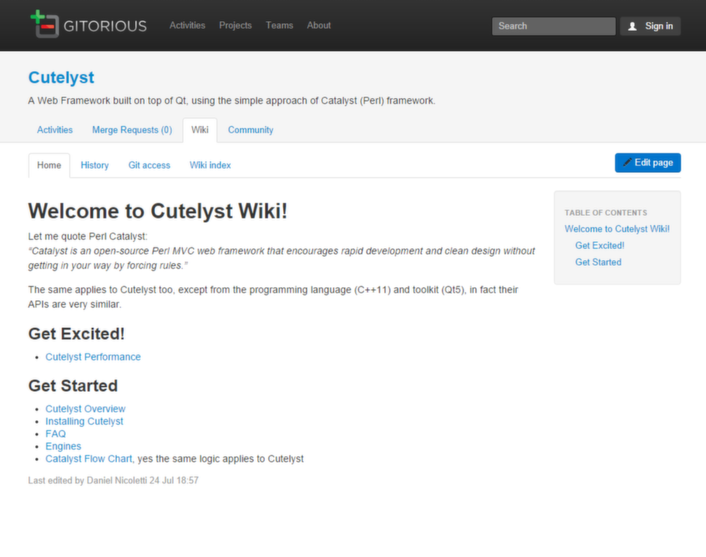The image size is (706, 557).
Task: Focus the Search input field
Action: (553, 26)
